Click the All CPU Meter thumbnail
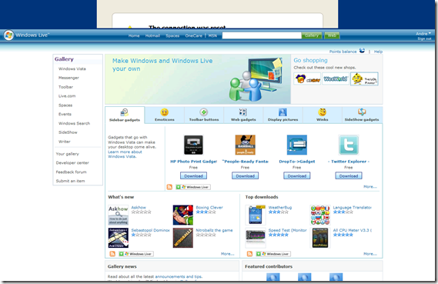Viewport: 438px width, 284px height. [320, 238]
